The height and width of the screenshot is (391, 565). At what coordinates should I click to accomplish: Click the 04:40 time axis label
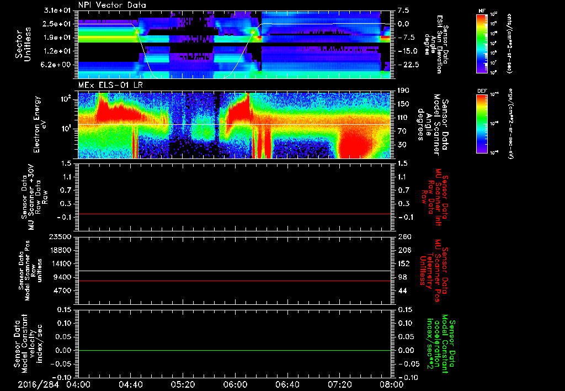click(x=130, y=384)
